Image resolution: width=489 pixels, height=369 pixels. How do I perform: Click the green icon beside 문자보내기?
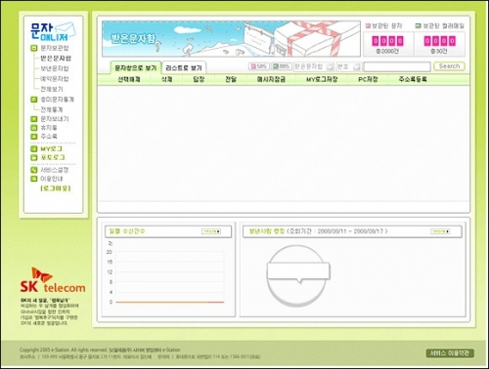(33, 119)
